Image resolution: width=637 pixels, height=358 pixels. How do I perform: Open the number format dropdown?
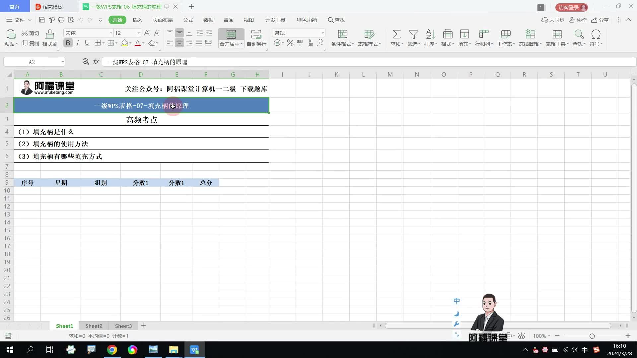[322, 33]
